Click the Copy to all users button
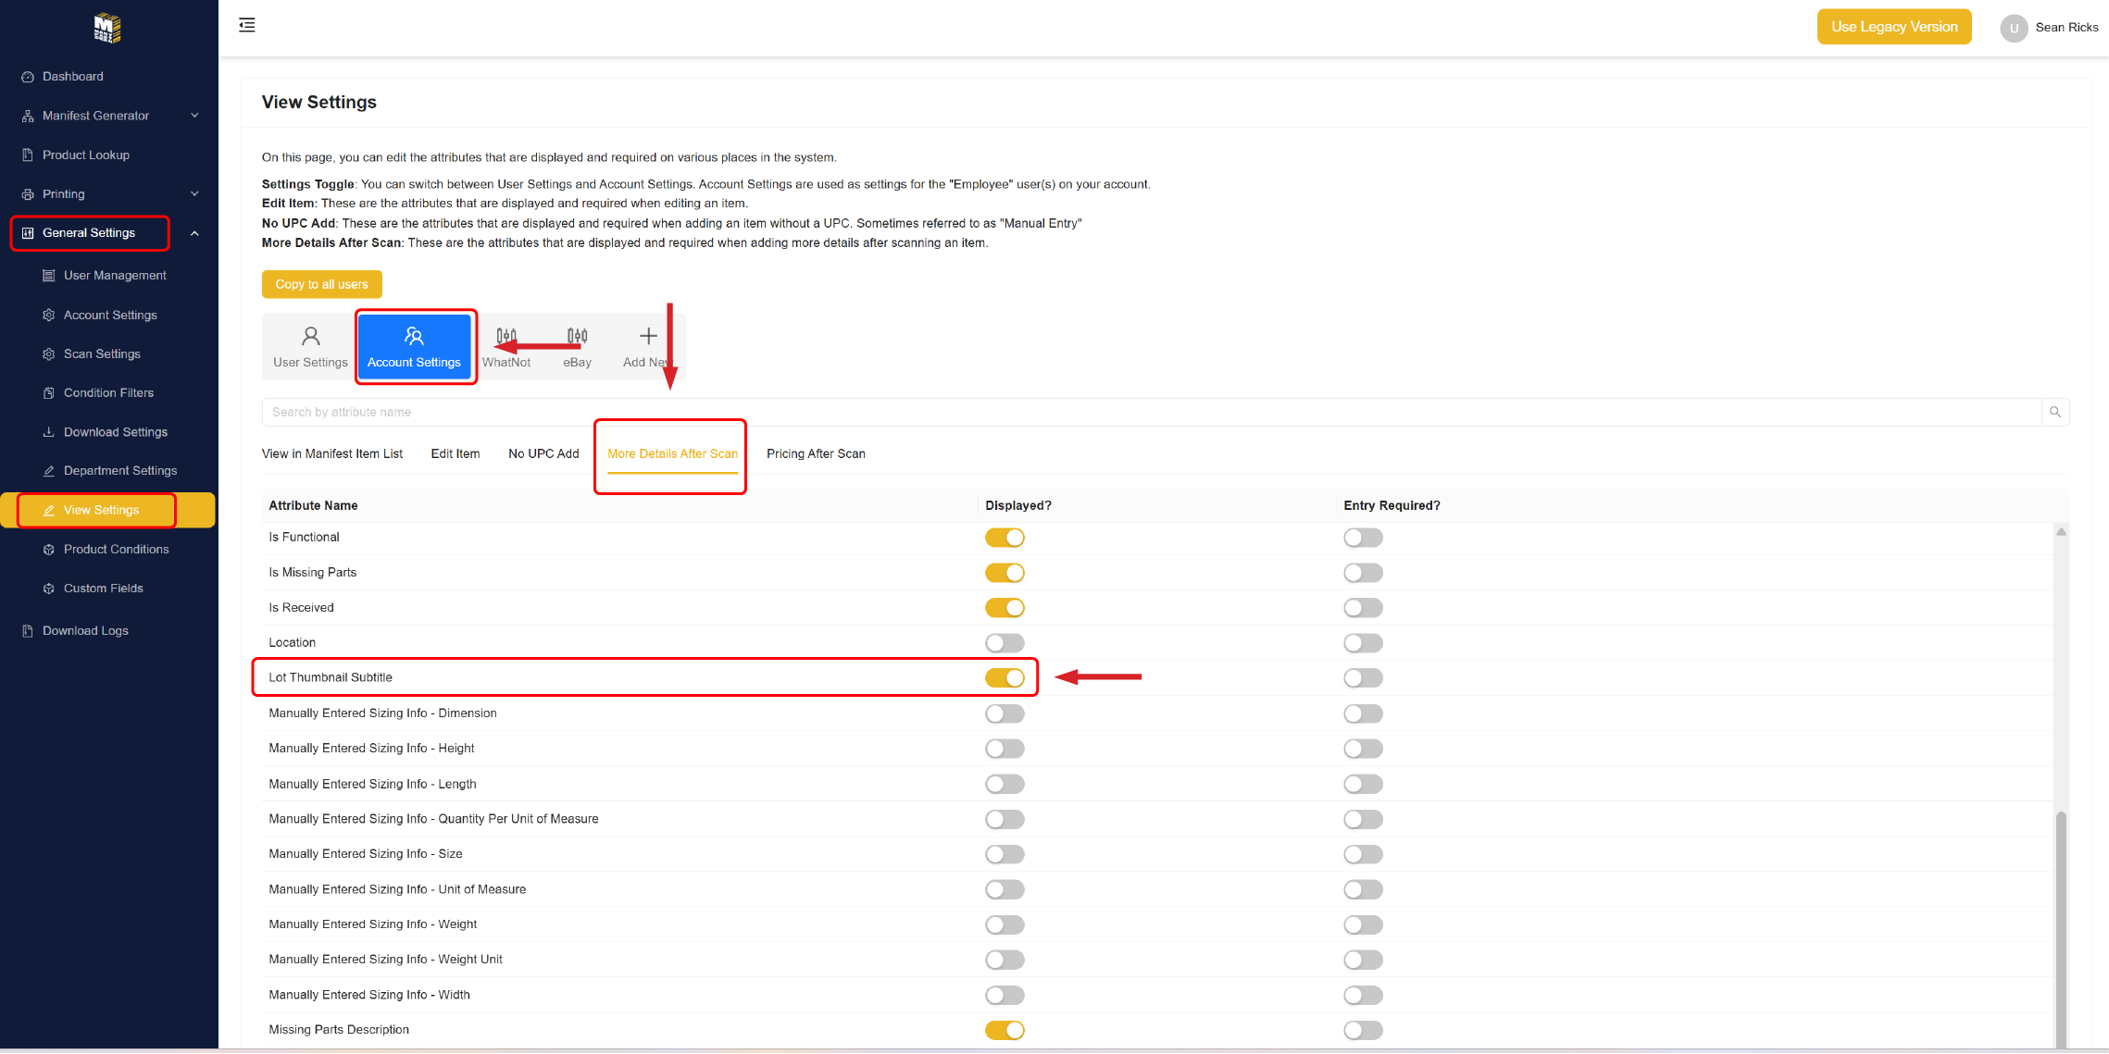This screenshot has height=1054, width=2109. (x=321, y=284)
